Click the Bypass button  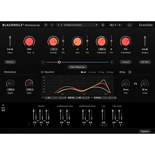pos(145,131)
